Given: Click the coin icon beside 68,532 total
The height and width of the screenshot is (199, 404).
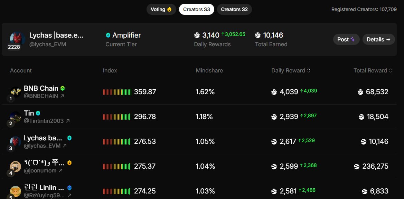Looking at the screenshot, I should coord(360,92).
